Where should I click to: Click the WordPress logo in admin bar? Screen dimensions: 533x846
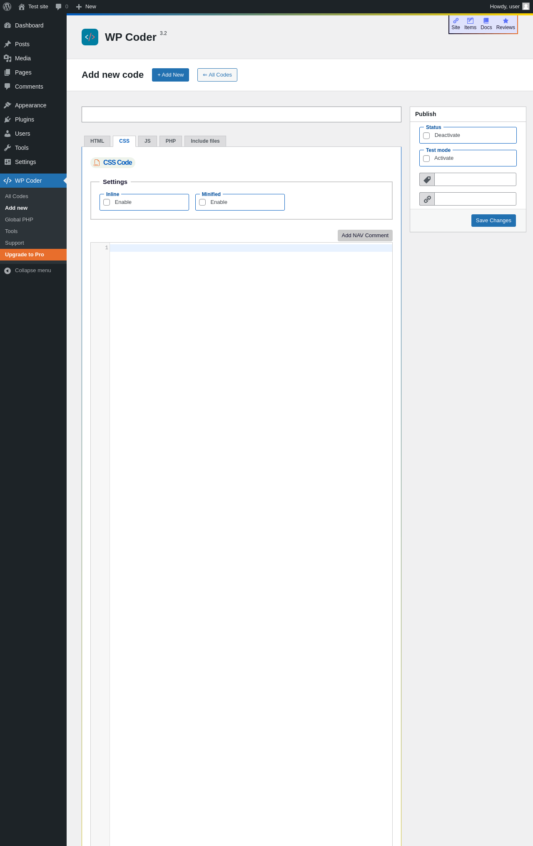tap(7, 7)
